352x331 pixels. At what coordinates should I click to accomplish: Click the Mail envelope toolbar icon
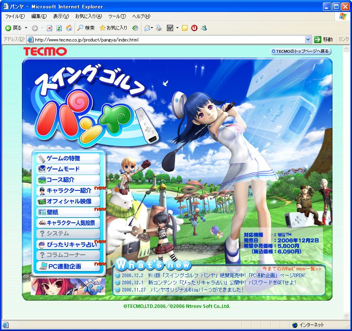click(x=147, y=28)
